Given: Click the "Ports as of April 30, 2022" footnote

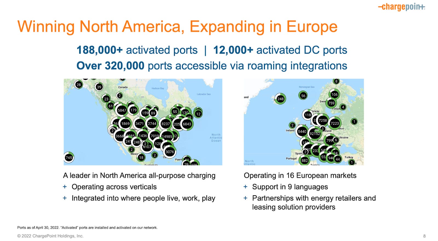Looking at the screenshot, I should click(87, 228).
